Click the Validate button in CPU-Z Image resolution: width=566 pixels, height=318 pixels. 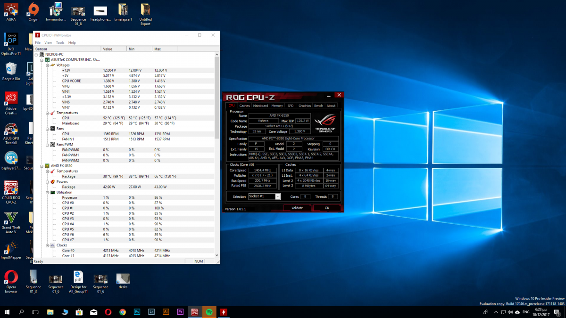pyautogui.click(x=297, y=208)
